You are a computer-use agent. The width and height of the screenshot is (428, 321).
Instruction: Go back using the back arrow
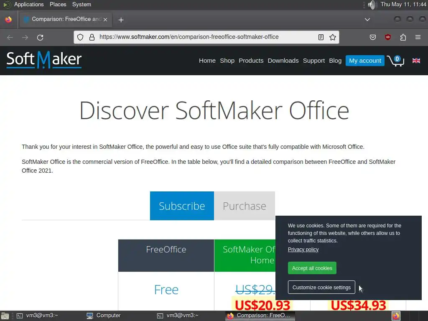click(x=10, y=37)
